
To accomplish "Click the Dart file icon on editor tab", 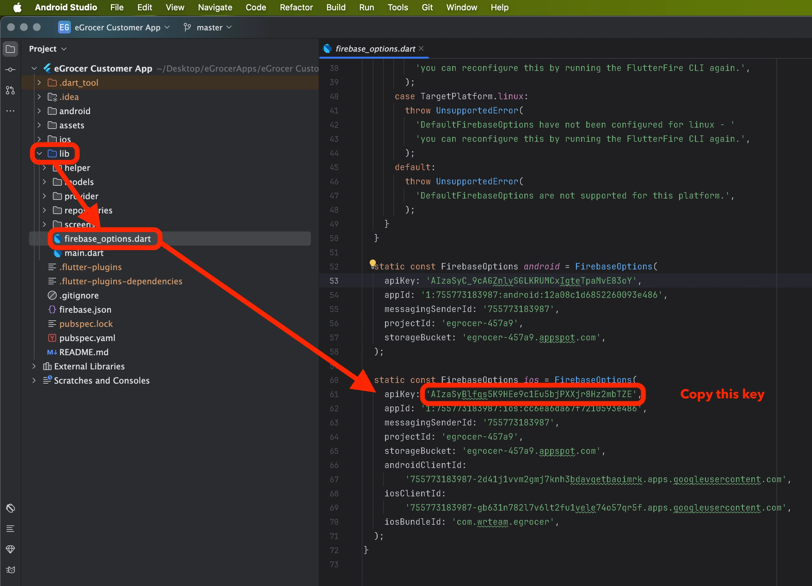I will (x=327, y=48).
